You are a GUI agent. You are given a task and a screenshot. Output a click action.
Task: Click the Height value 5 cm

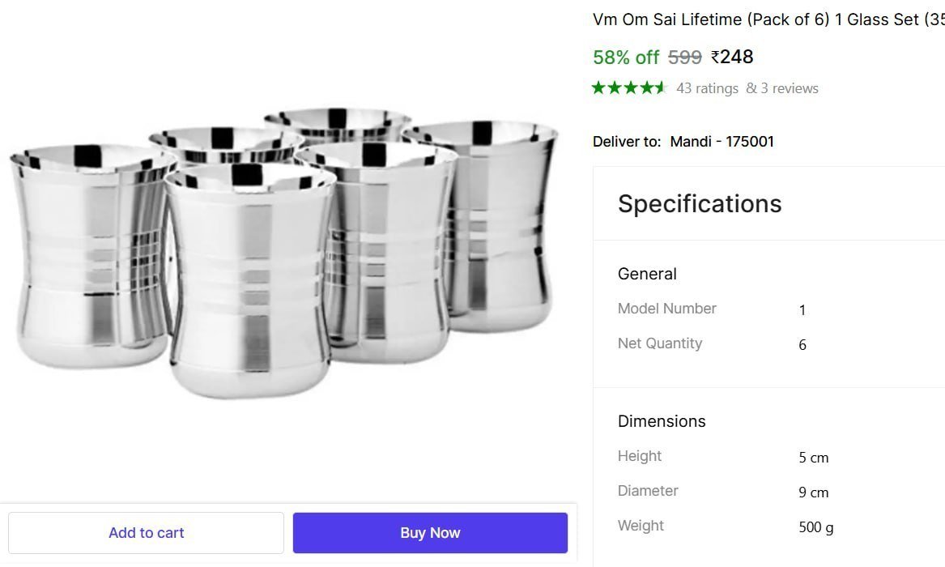[813, 458]
